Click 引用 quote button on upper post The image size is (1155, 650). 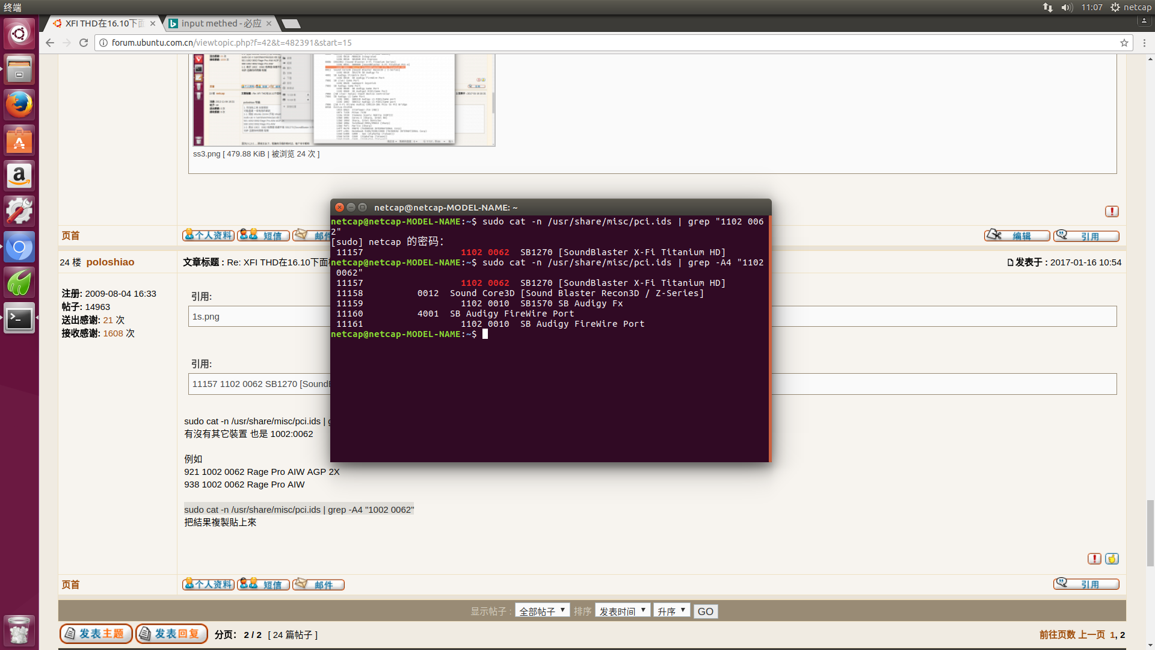click(1086, 235)
